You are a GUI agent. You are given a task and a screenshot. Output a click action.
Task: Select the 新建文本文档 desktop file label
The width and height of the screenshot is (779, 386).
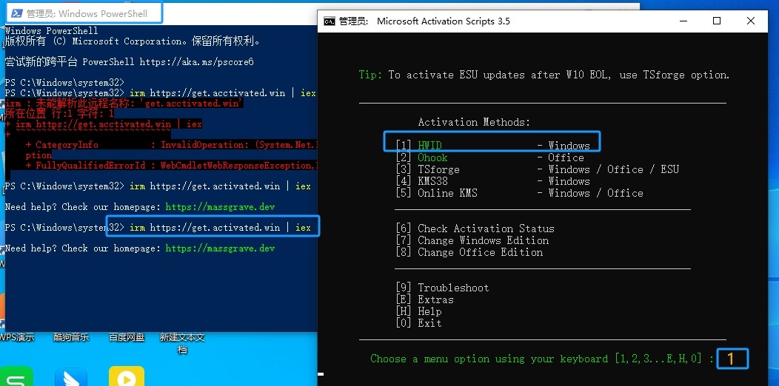pos(182,343)
